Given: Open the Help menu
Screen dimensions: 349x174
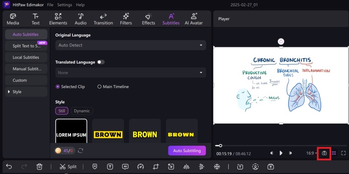Looking at the screenshot, I should click(80, 5).
